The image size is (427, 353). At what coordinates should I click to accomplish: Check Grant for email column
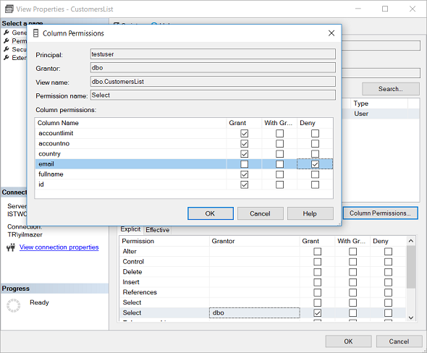pos(245,164)
